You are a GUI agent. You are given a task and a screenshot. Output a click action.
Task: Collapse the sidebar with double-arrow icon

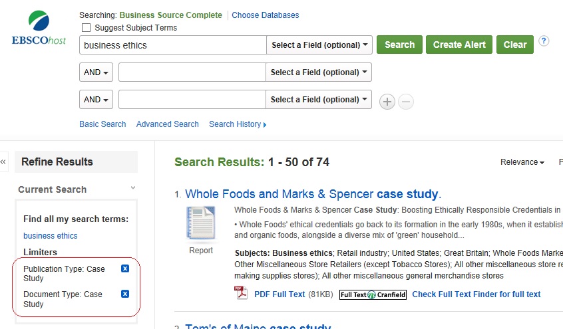(x=3, y=162)
